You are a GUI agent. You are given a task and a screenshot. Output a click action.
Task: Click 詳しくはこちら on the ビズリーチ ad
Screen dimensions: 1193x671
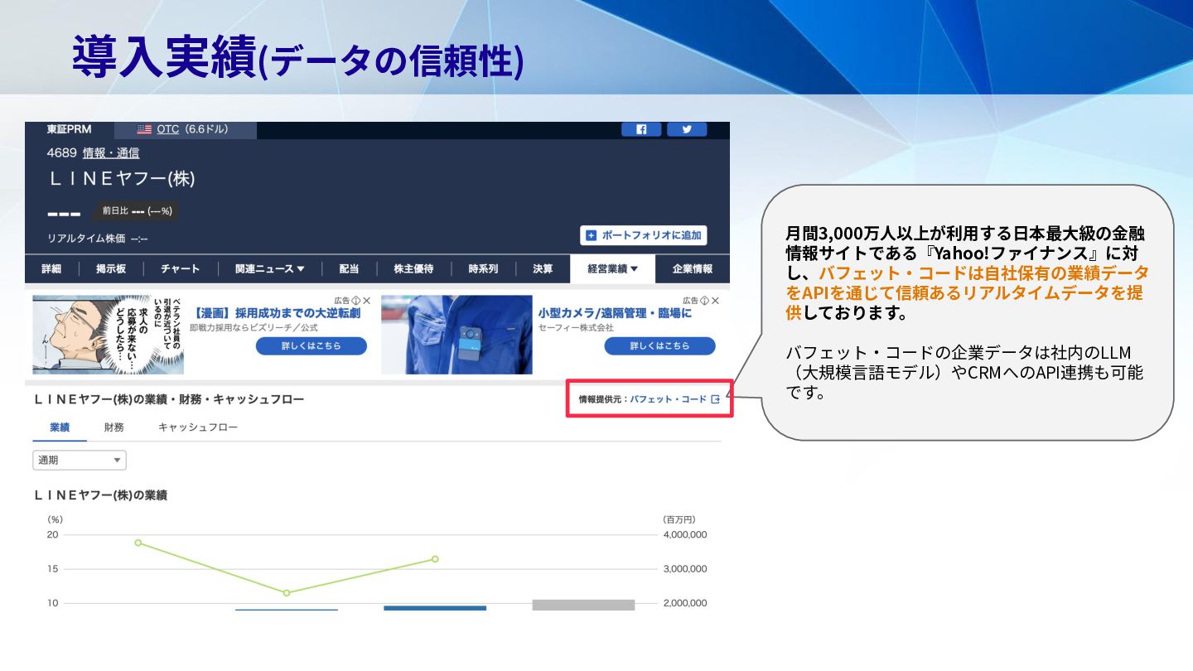[x=311, y=345]
